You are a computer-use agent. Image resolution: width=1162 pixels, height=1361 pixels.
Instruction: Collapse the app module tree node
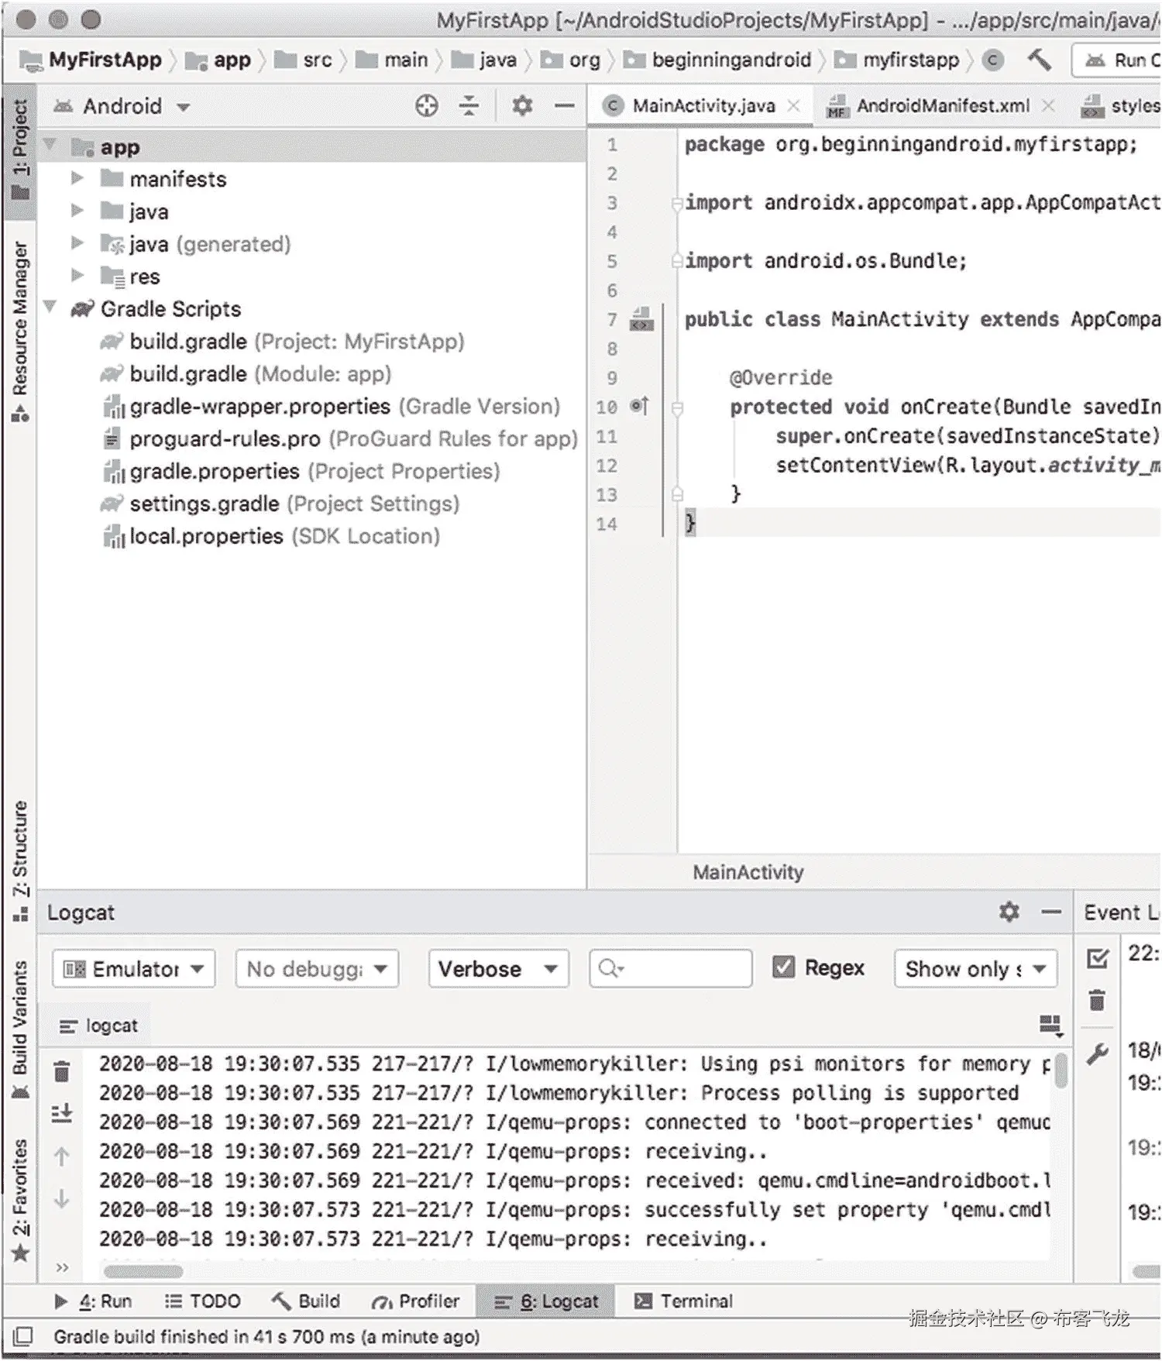click(51, 145)
